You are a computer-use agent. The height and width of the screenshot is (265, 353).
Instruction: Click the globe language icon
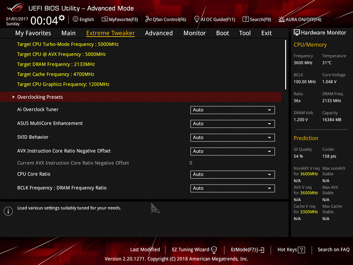point(76,19)
